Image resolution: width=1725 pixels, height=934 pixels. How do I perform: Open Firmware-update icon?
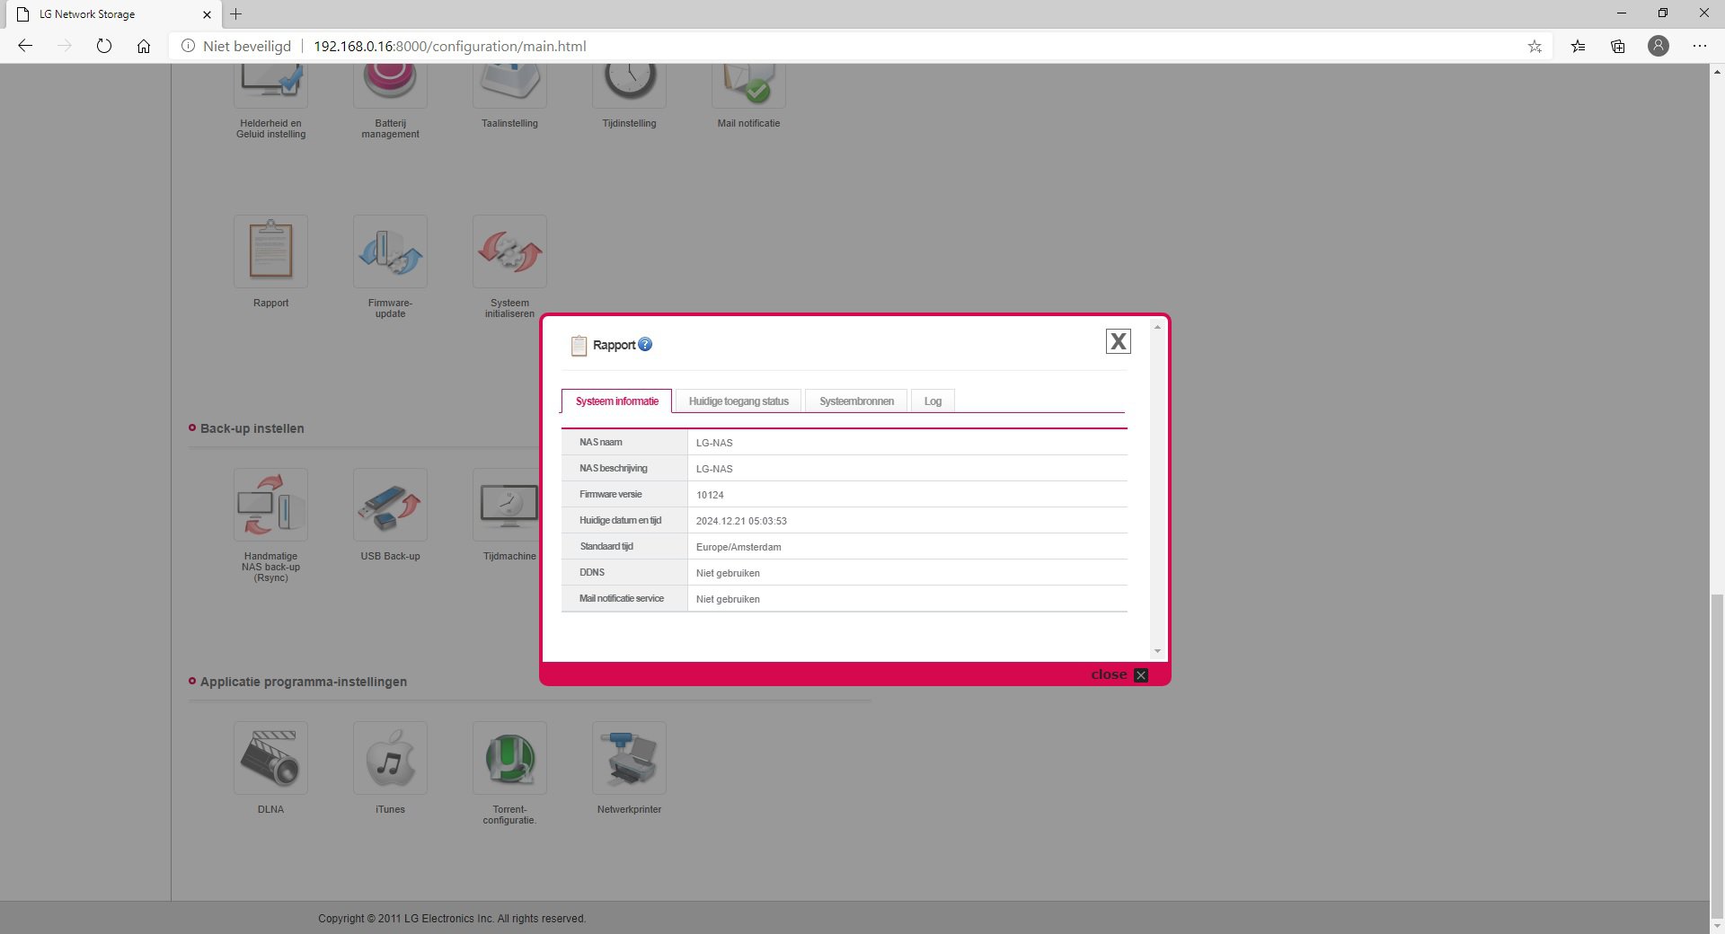(x=390, y=251)
